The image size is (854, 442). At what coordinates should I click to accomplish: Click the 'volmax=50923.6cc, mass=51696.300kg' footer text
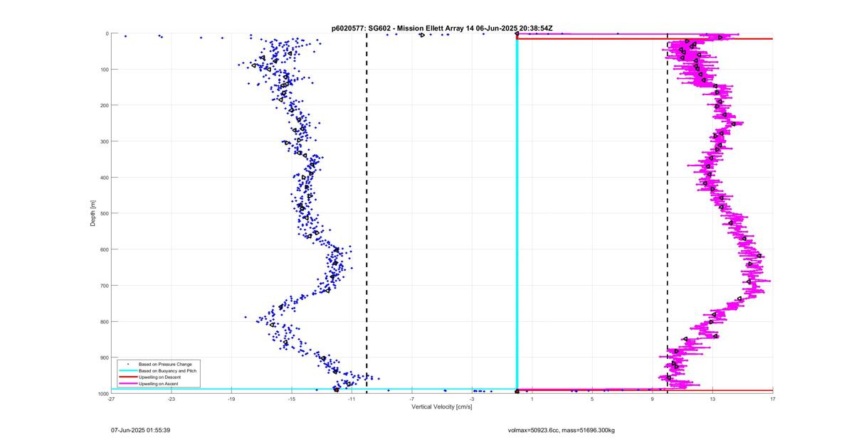[x=561, y=430]
